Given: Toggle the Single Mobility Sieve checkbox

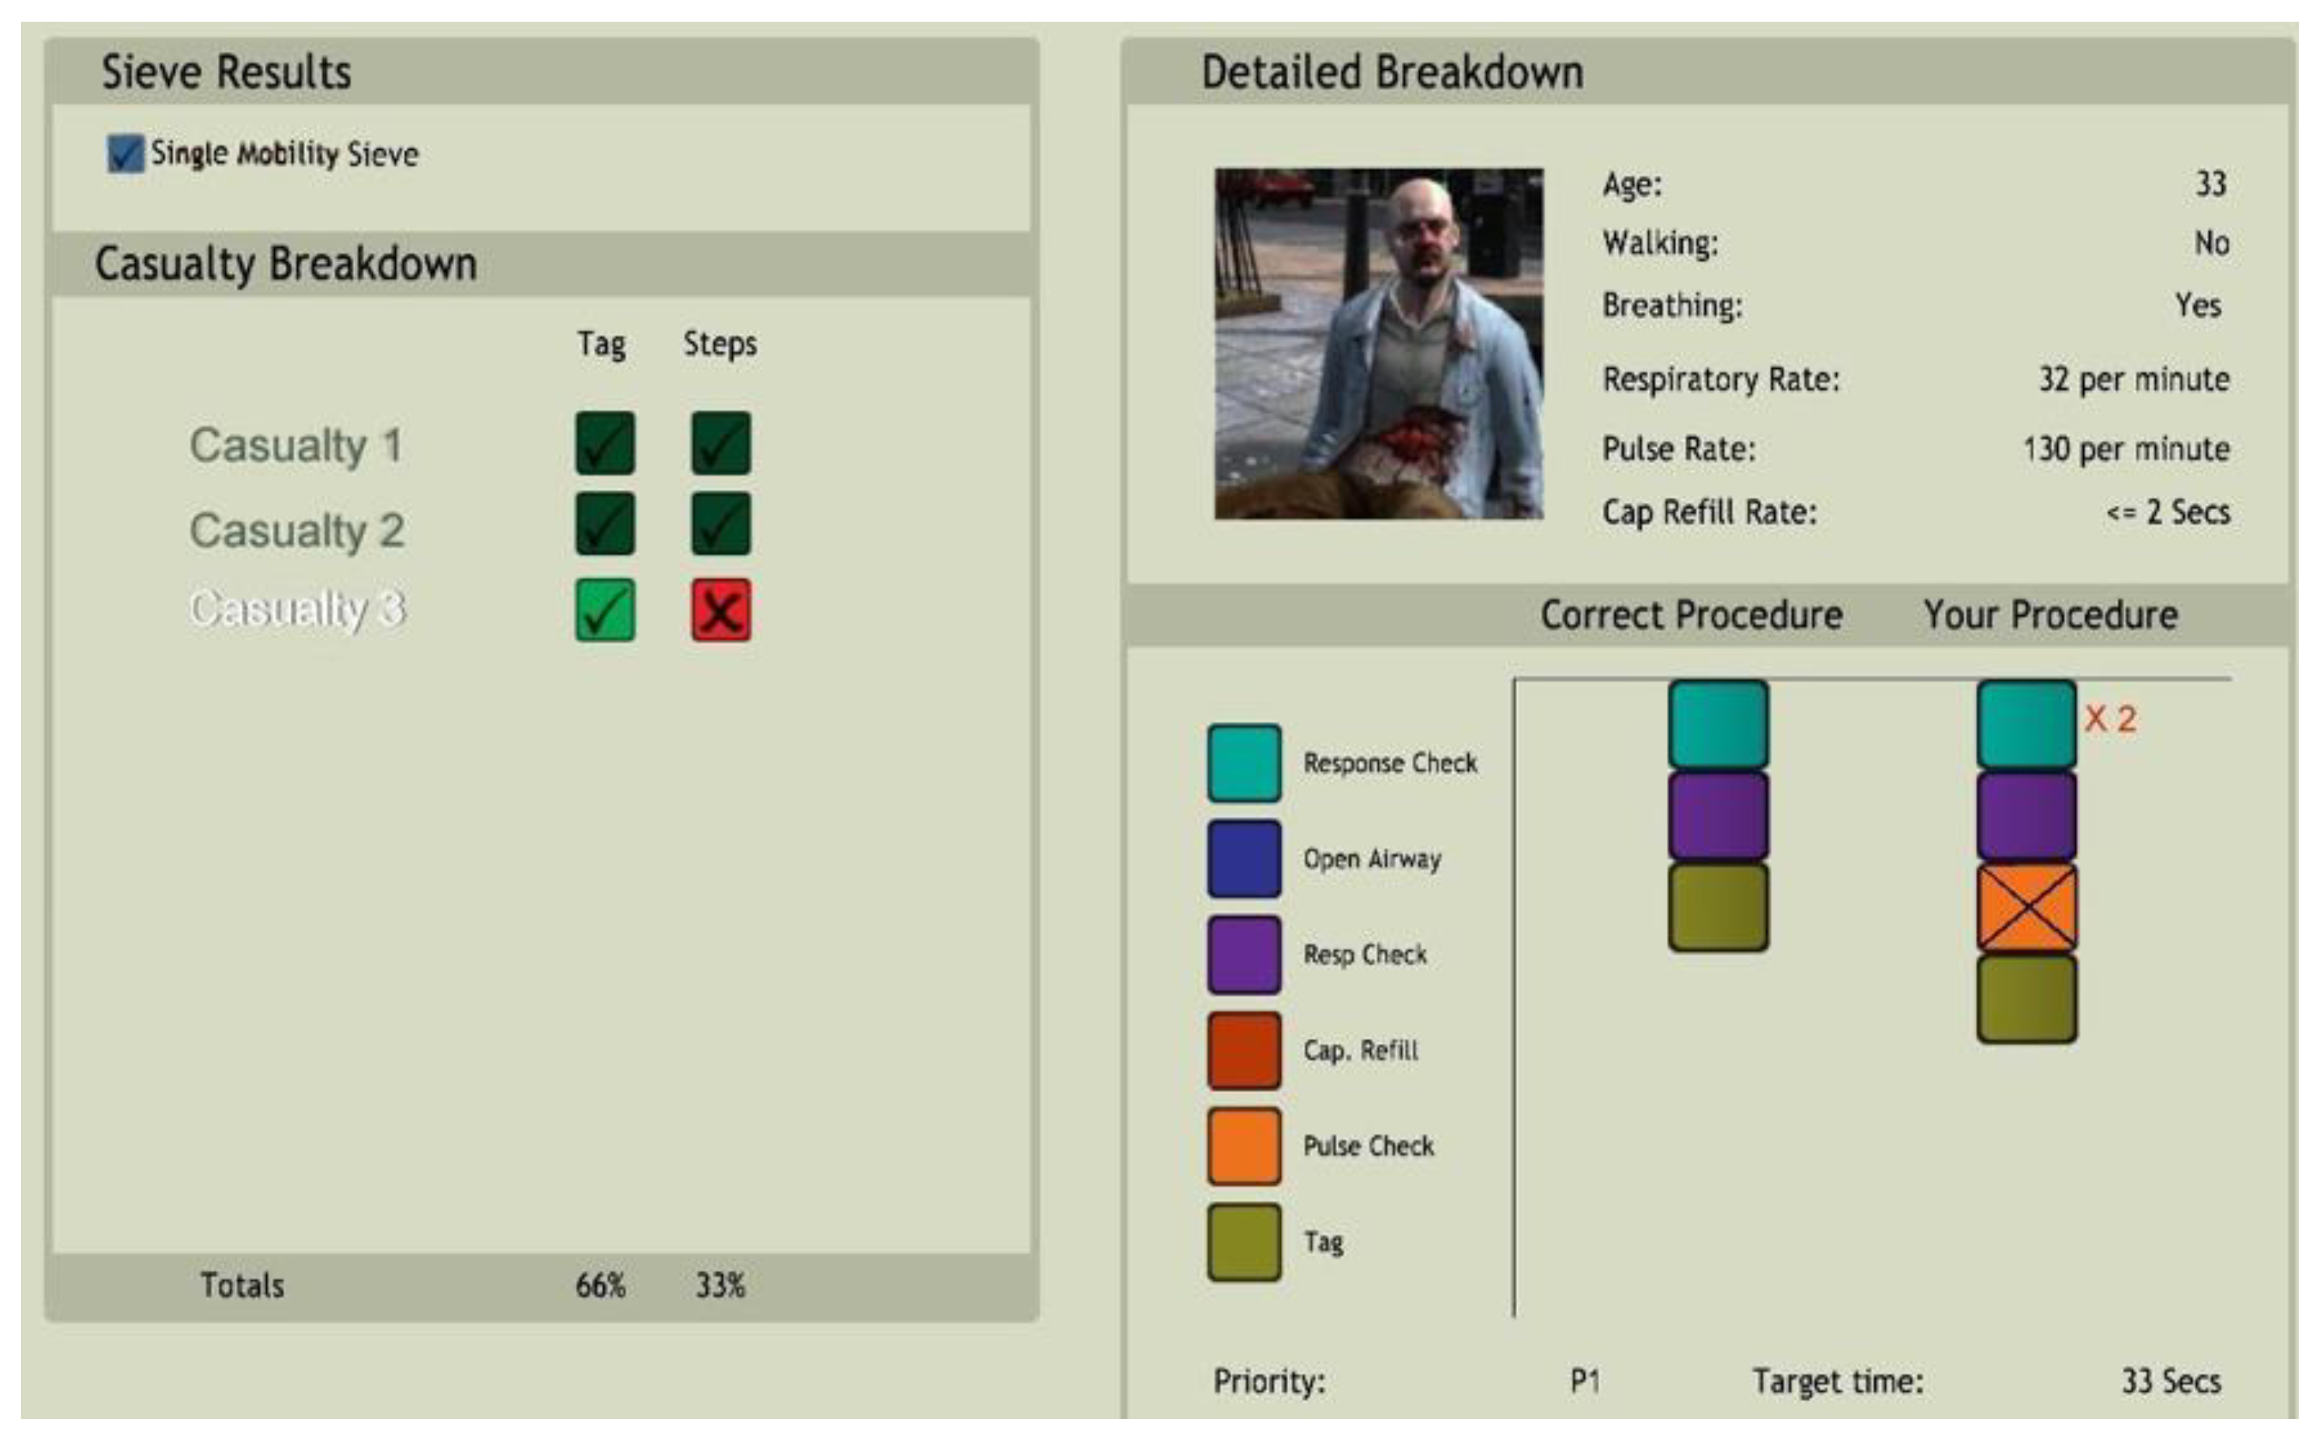Looking at the screenshot, I should 125,154.
